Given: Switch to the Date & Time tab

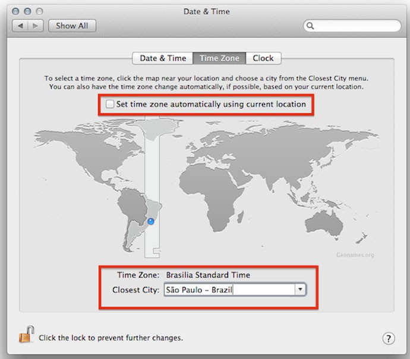Looking at the screenshot, I should 163,58.
